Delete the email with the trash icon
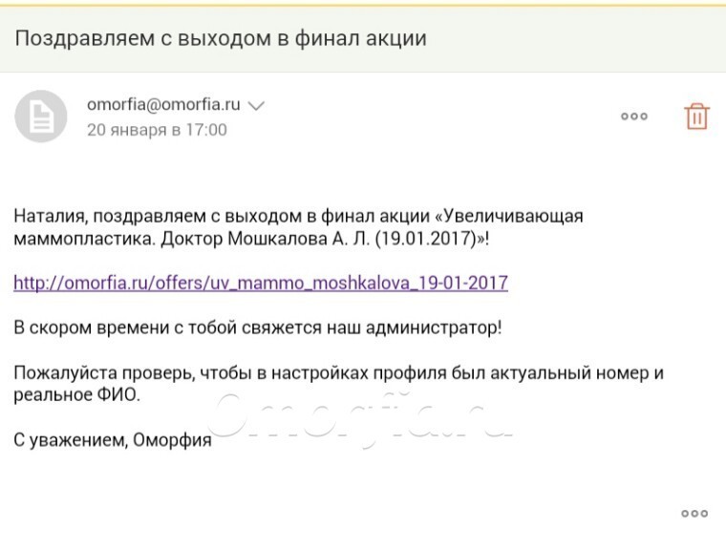The width and height of the screenshot is (726, 550). [696, 116]
